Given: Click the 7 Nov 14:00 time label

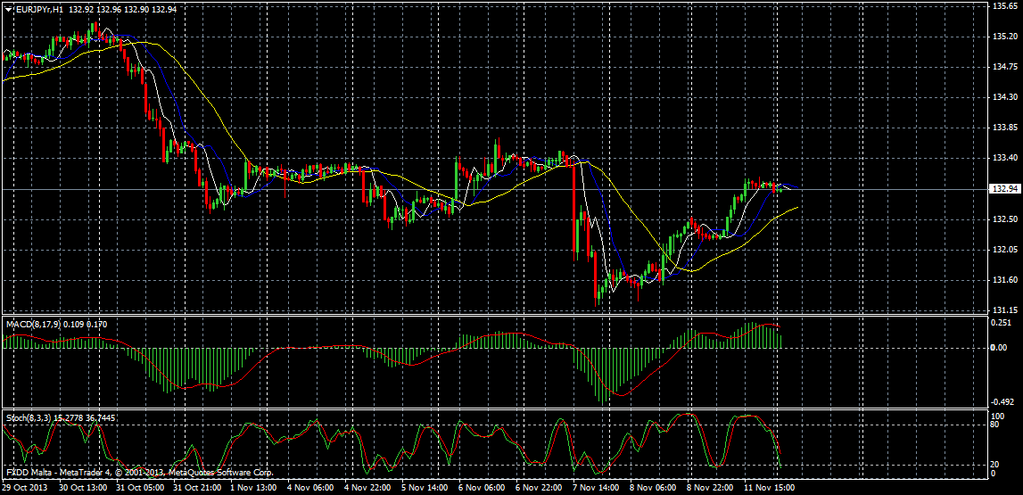Looking at the screenshot, I should point(596,489).
